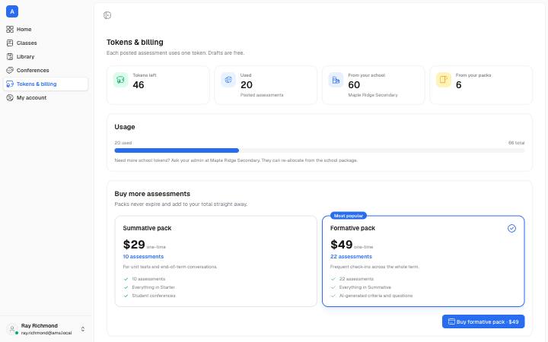Click the 22 assessments link
The width and height of the screenshot is (548, 342).
(351, 257)
